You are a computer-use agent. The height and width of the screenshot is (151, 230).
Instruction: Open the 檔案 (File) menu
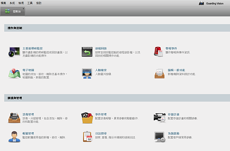[3, 3]
